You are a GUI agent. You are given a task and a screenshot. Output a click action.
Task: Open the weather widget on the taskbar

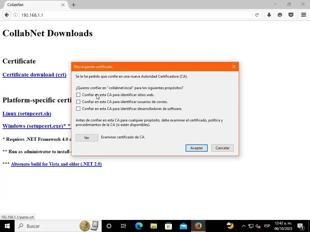(230, 226)
